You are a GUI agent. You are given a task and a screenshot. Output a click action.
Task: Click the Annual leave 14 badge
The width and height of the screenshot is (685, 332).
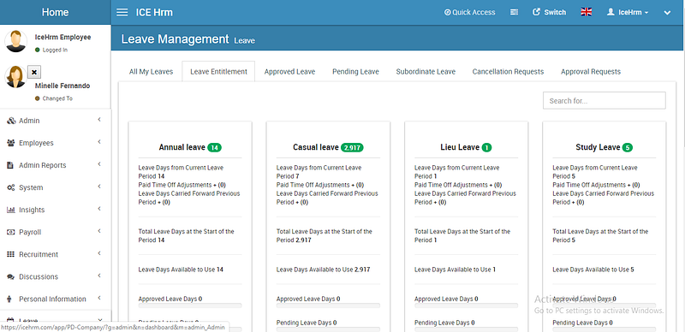(214, 148)
